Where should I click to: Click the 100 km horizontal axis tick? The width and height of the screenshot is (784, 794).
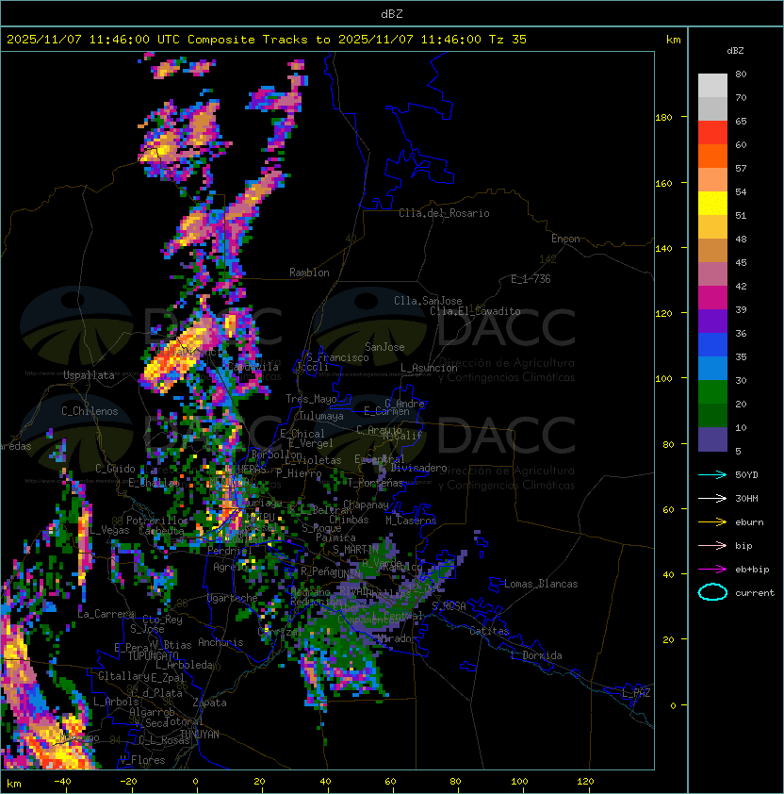click(x=520, y=782)
